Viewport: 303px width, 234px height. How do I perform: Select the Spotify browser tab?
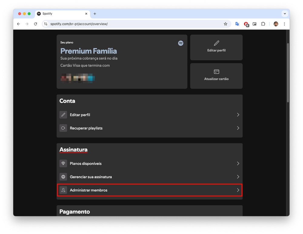click(62, 14)
